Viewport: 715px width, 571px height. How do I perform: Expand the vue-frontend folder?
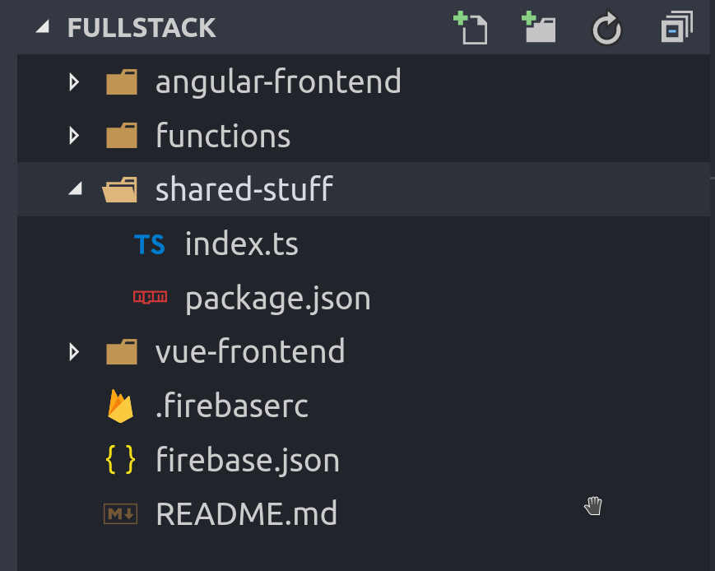pyautogui.click(x=74, y=351)
